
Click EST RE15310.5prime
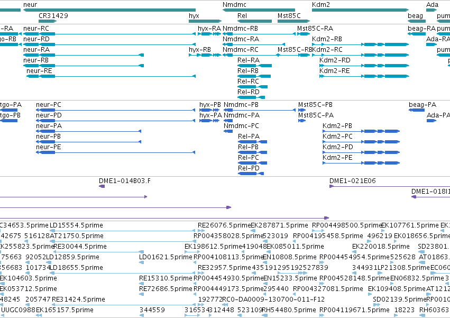[x=166, y=279]
